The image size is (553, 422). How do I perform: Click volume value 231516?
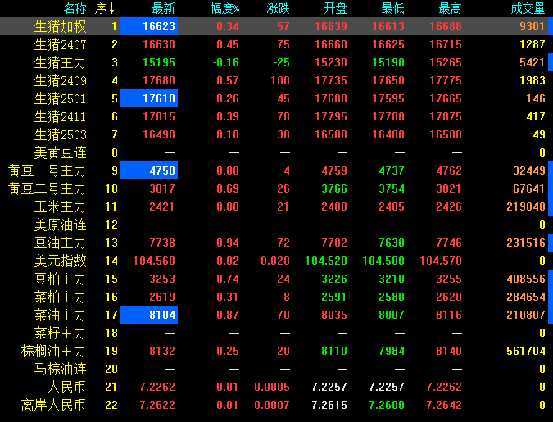point(526,243)
